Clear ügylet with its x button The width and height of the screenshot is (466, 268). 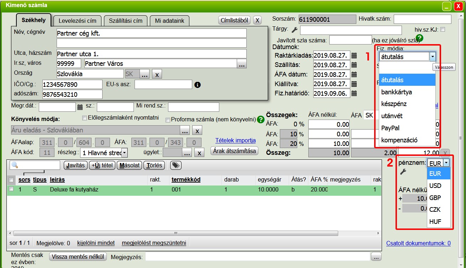pos(200,153)
